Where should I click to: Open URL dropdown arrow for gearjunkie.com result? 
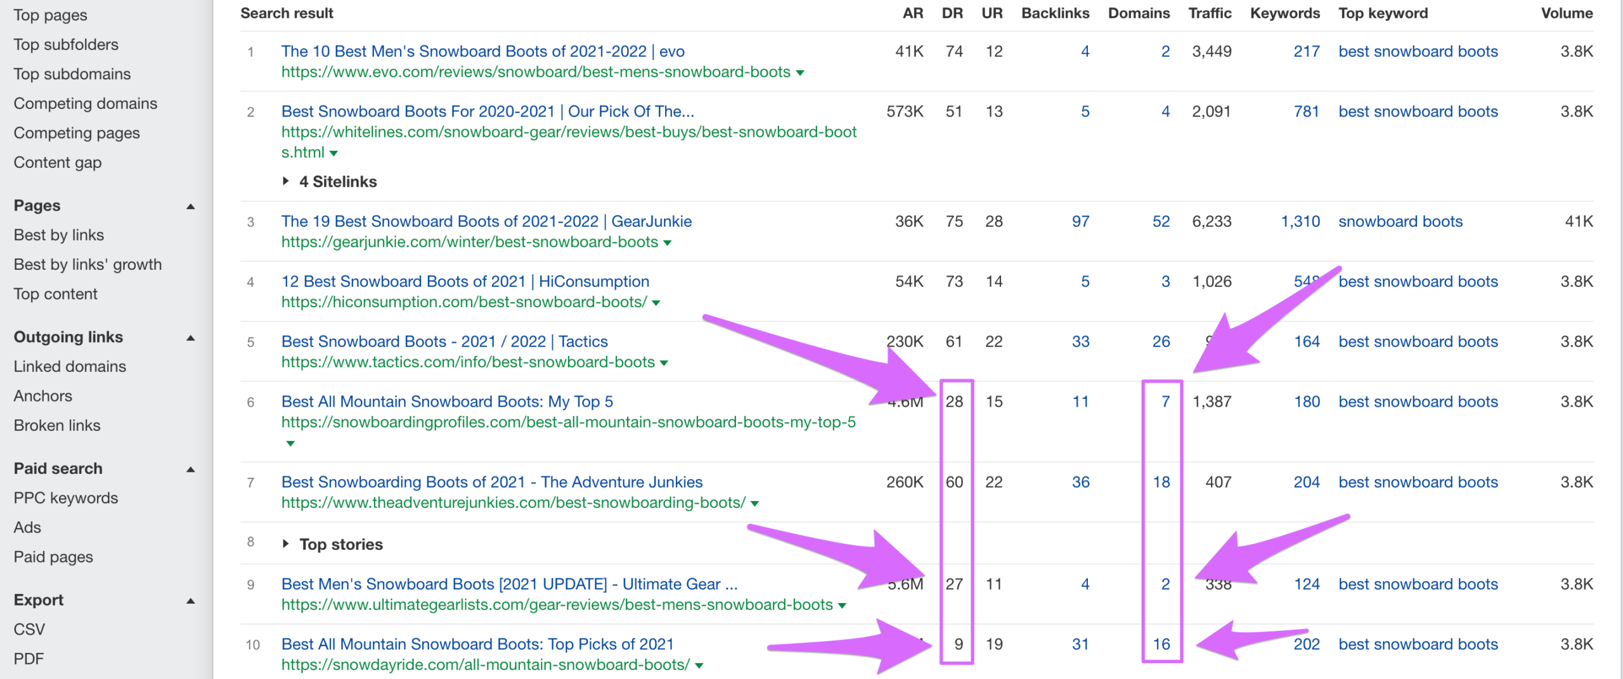(667, 243)
